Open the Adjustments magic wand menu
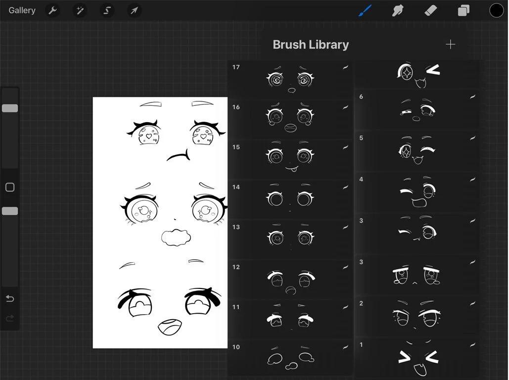Viewport: 509px width, 380px height. coord(80,11)
